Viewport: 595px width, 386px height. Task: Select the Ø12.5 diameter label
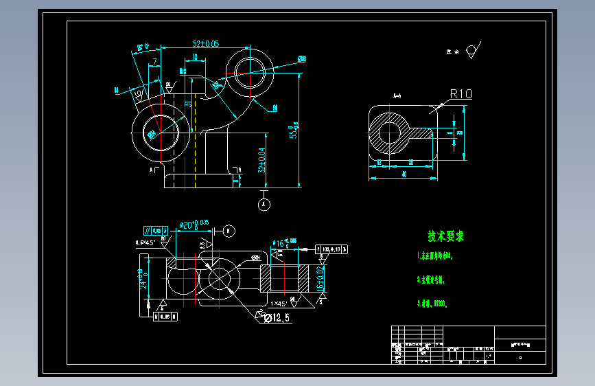point(277,317)
